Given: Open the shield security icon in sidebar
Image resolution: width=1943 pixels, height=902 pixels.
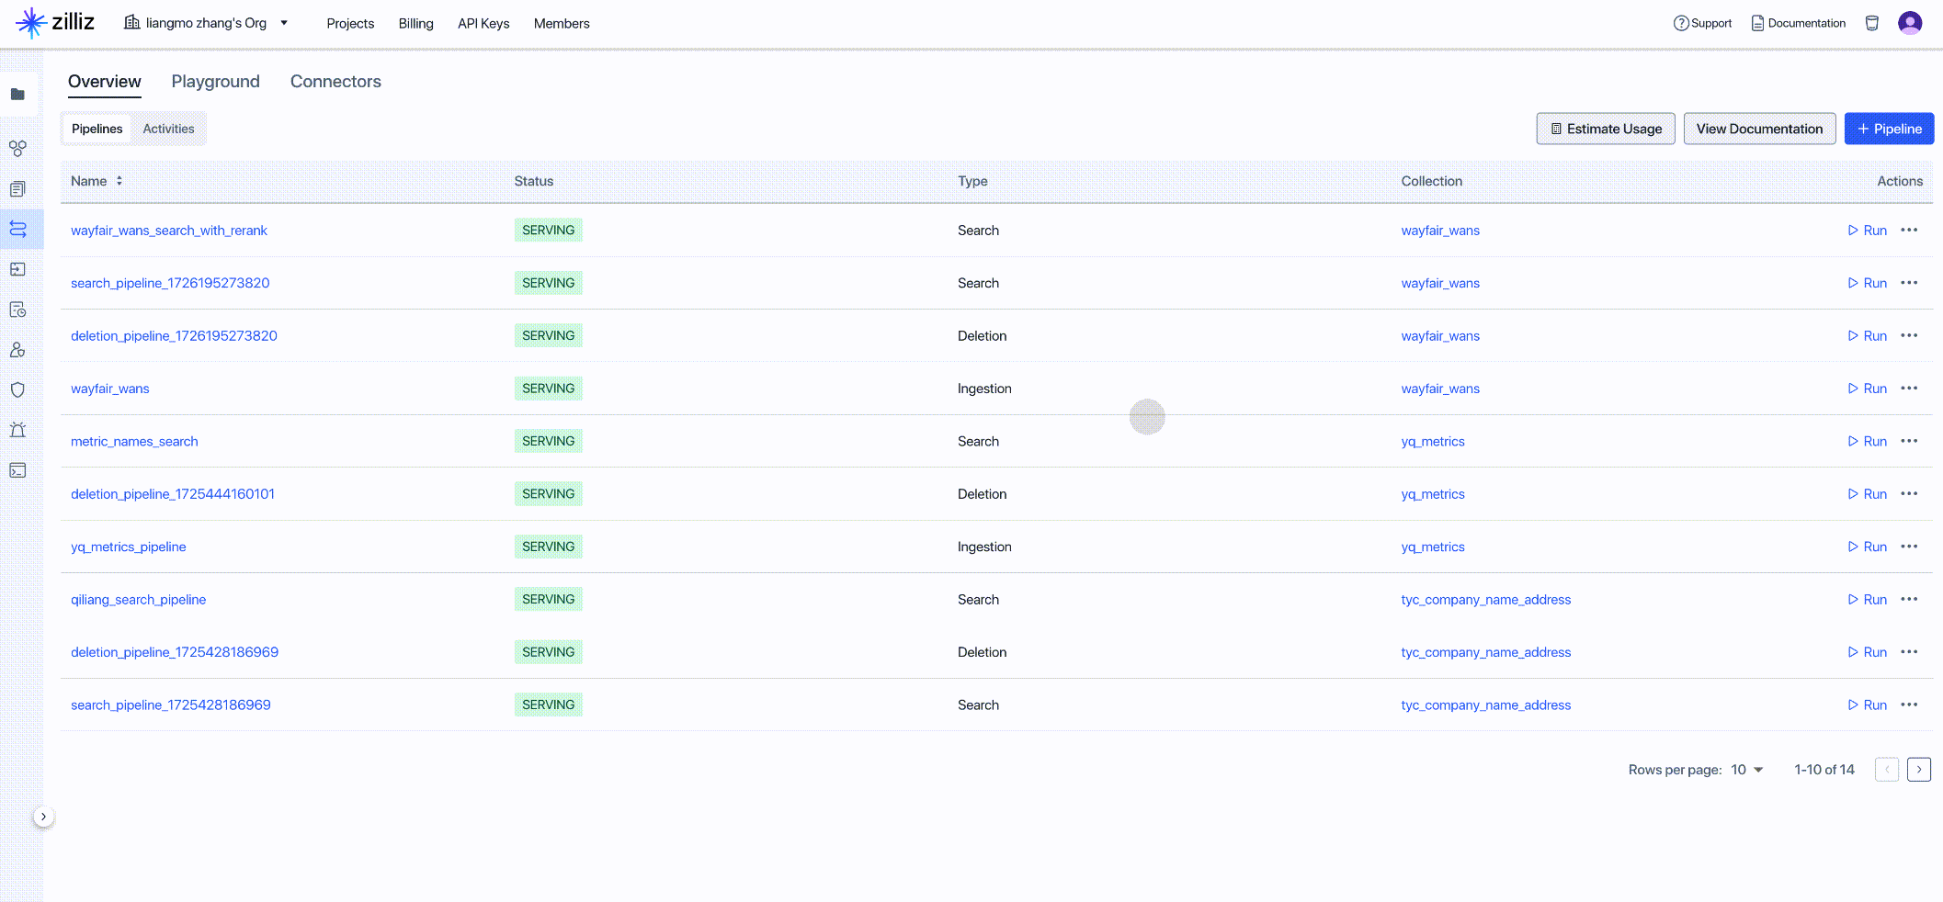Looking at the screenshot, I should (x=17, y=389).
